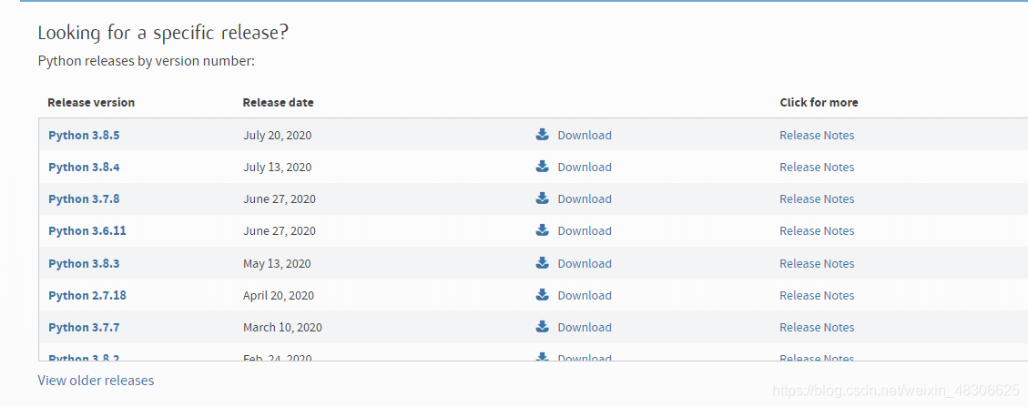Open the Python 3.7.7 release link
The image size is (1028, 407).
click(x=84, y=327)
